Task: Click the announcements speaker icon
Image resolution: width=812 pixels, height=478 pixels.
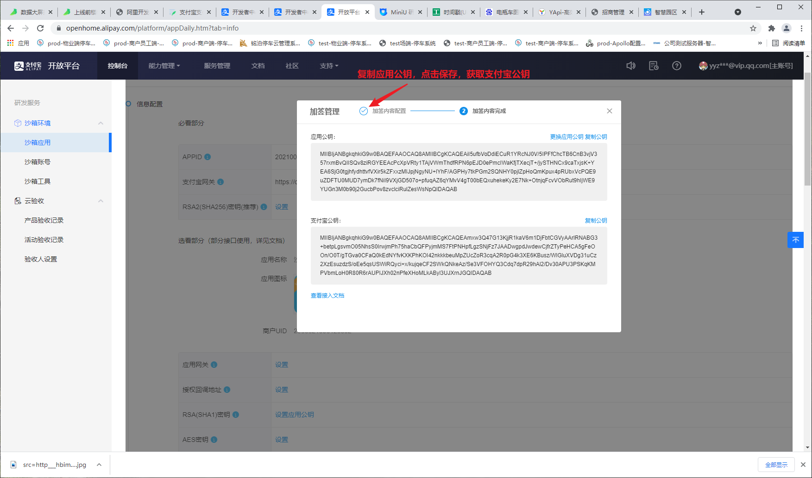Action: pos(631,66)
